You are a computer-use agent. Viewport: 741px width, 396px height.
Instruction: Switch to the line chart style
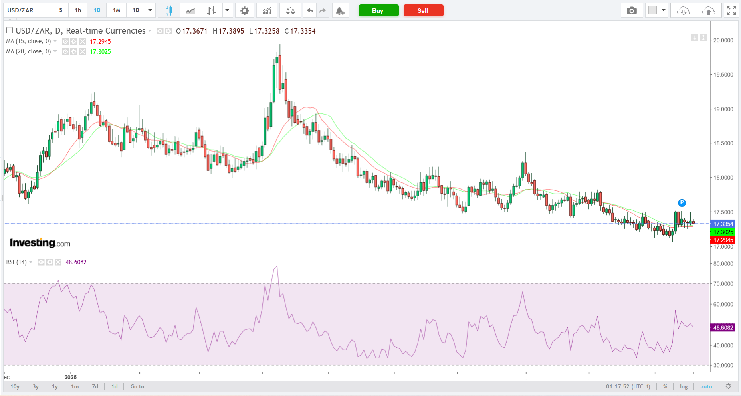pos(190,11)
